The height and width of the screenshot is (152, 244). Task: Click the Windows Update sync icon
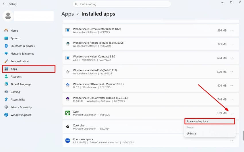pos(6,115)
